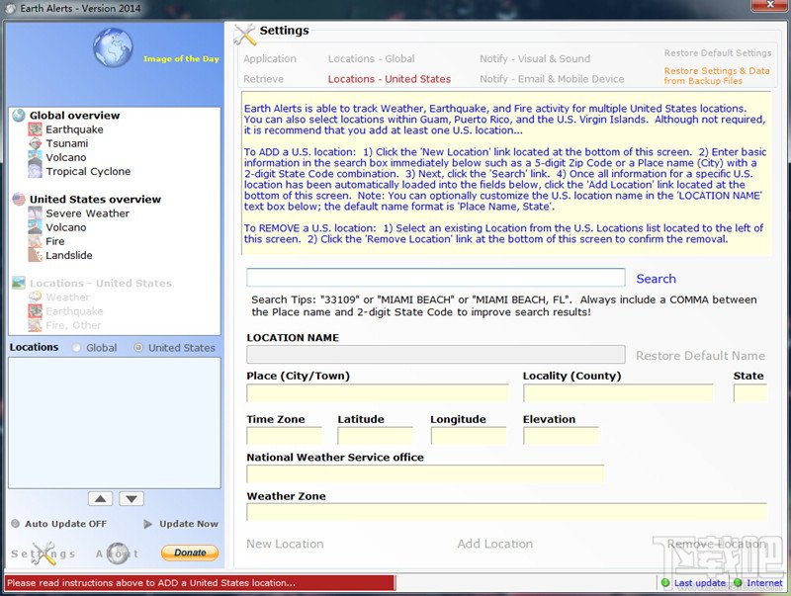Click the Internet green status indicator
The width and height of the screenshot is (791, 596).
click(738, 583)
